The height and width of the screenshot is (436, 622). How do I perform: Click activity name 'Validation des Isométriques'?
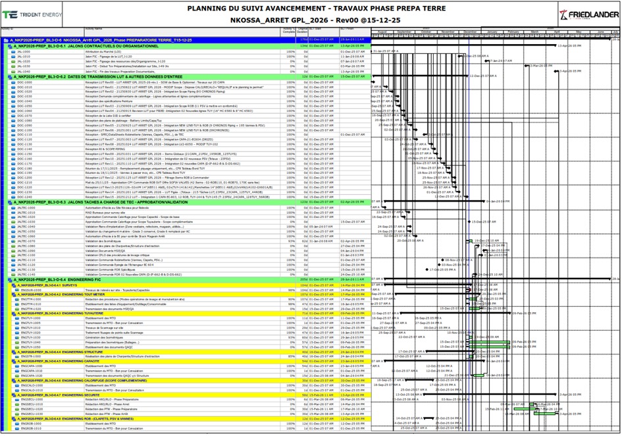pos(103,242)
